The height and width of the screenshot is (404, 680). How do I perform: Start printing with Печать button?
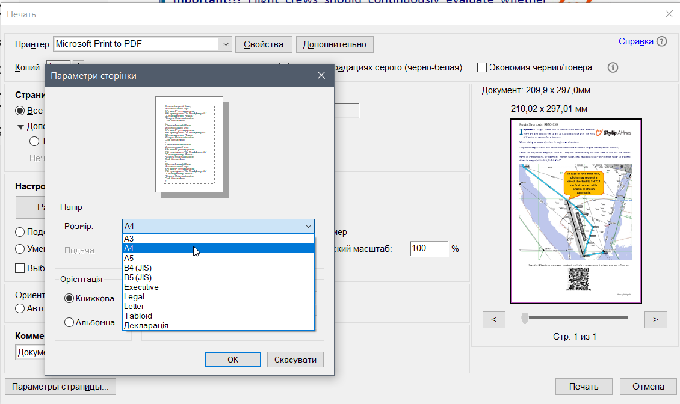coord(584,386)
